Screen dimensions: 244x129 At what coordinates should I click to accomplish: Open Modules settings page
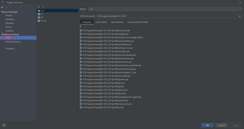point(10,19)
